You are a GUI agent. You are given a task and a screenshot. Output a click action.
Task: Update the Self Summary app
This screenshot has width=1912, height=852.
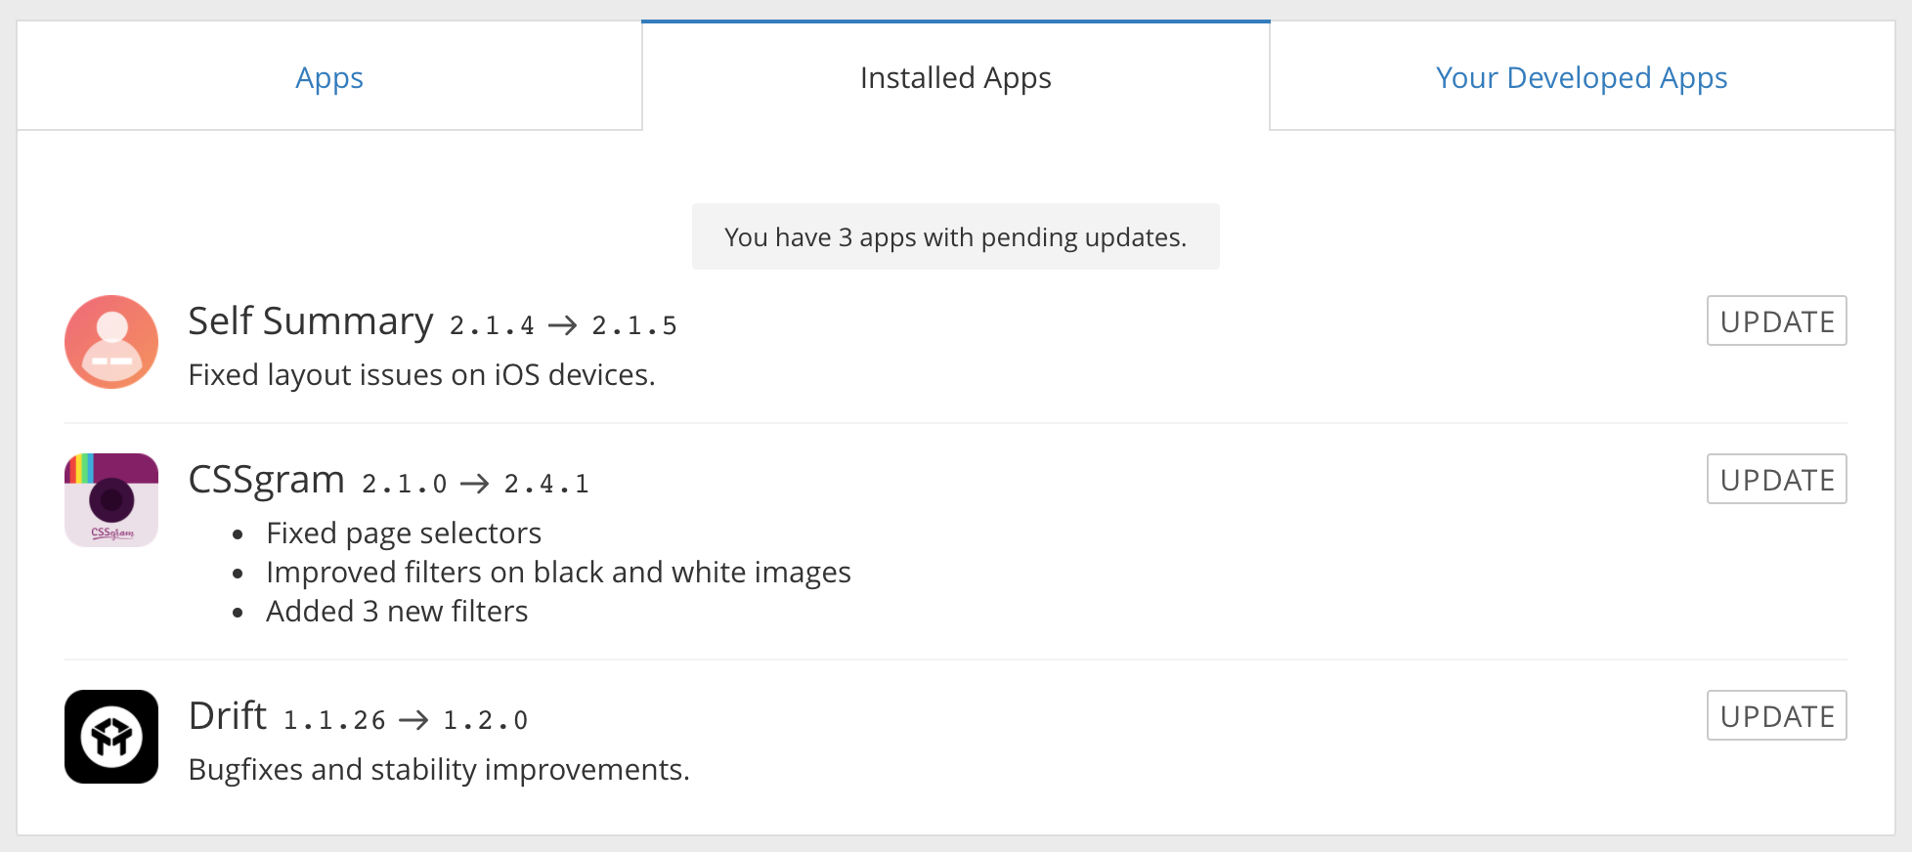(x=1777, y=320)
